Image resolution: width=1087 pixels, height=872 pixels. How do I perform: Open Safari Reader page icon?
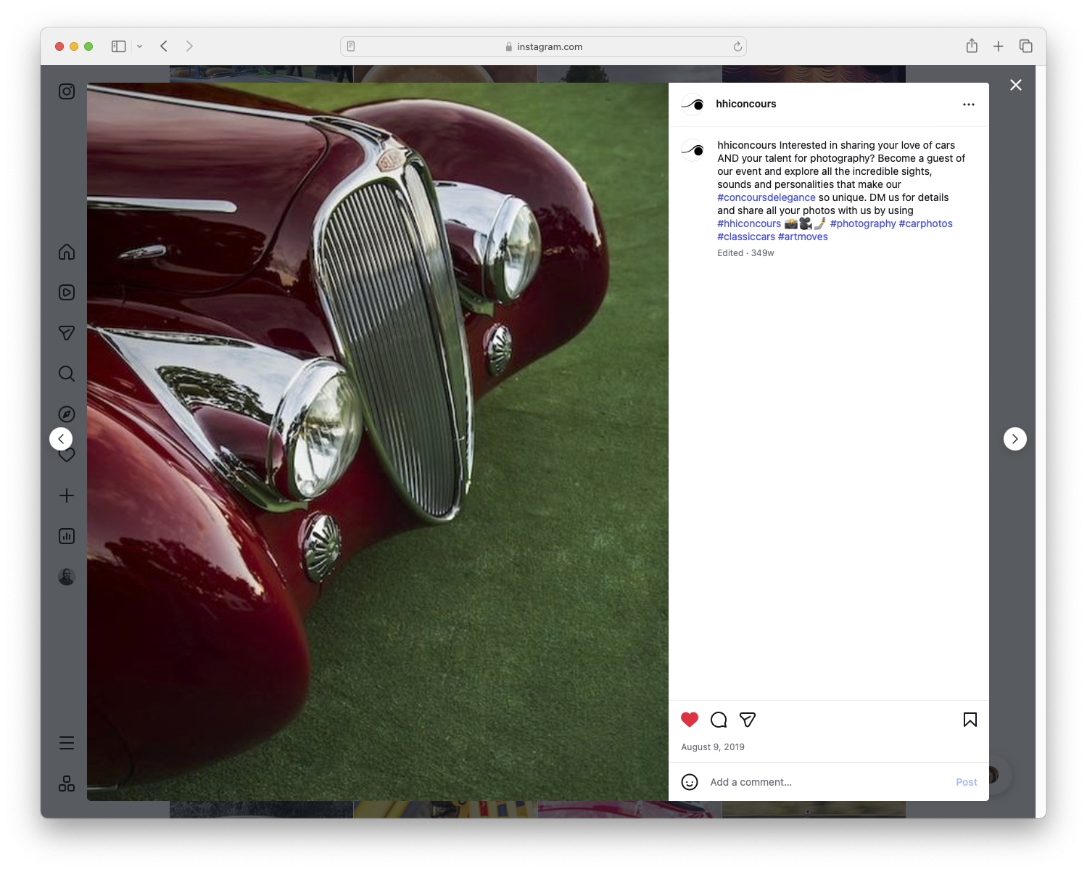(351, 46)
